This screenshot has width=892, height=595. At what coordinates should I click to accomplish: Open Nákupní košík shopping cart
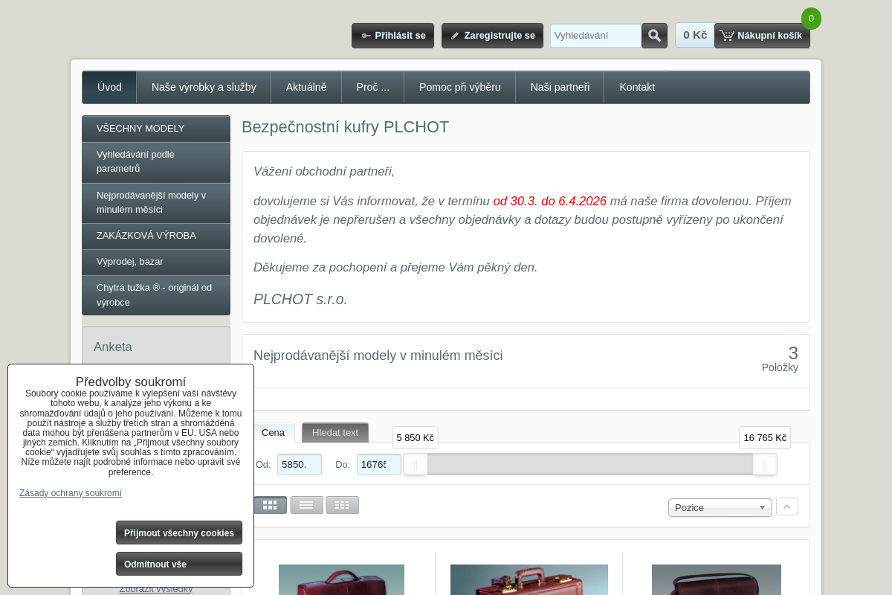click(x=762, y=36)
